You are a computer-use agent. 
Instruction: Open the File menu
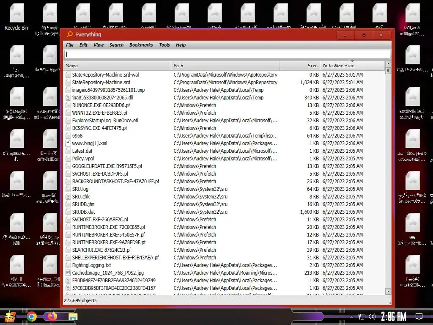(x=70, y=45)
